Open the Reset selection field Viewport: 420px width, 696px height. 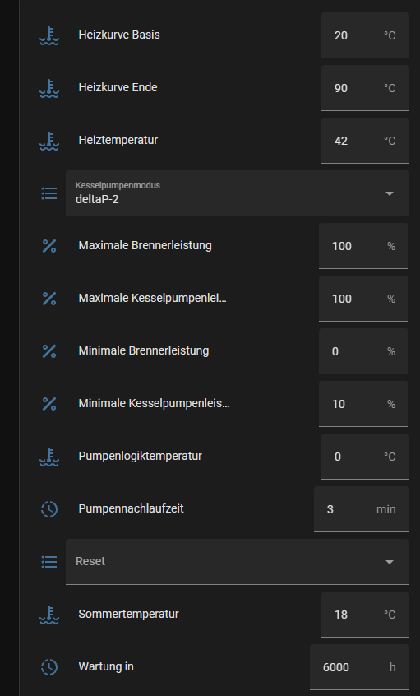[x=238, y=562]
